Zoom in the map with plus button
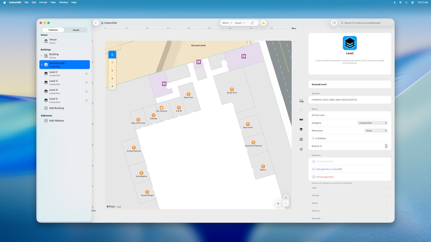The image size is (431, 242). pos(286,197)
